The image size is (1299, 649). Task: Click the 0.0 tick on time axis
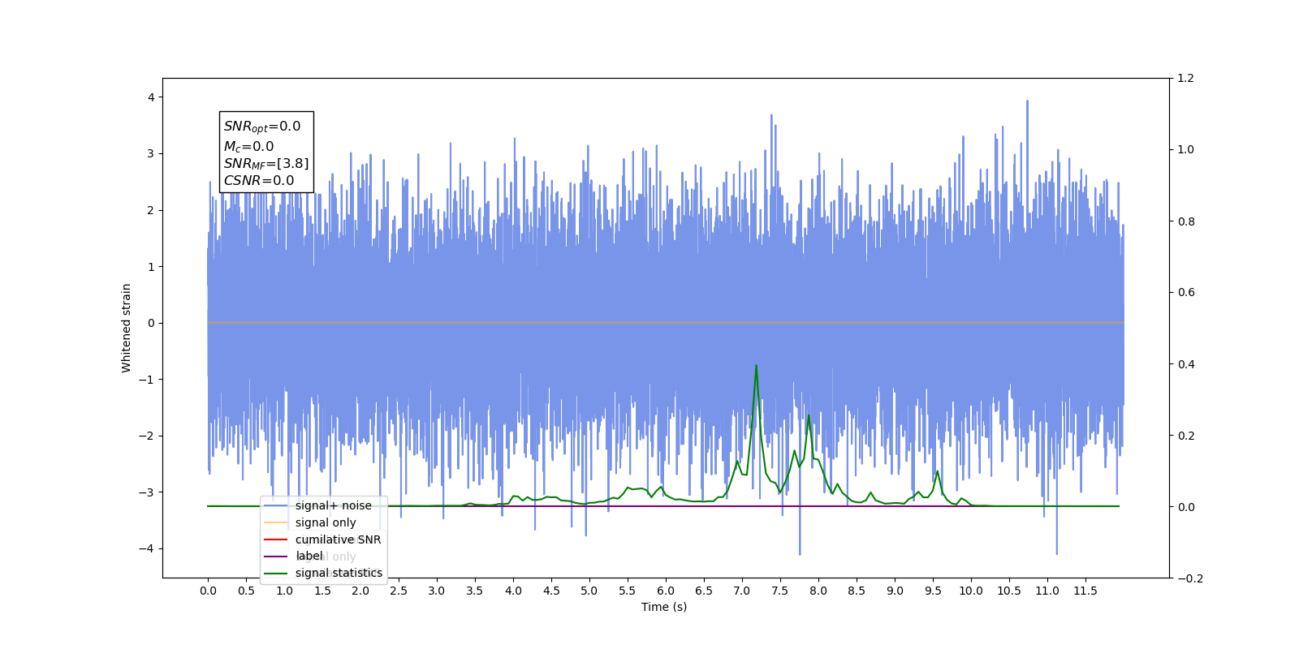(208, 591)
